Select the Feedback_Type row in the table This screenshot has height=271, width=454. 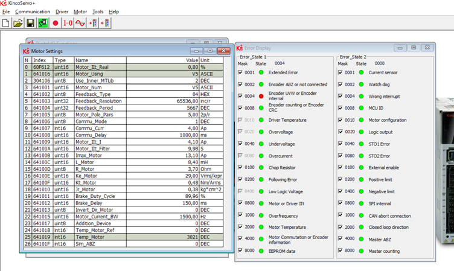click(92, 94)
